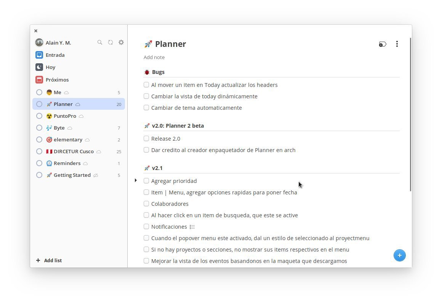This screenshot has height=303, width=442.
Task: Select the Byte project
Action: pos(78,128)
